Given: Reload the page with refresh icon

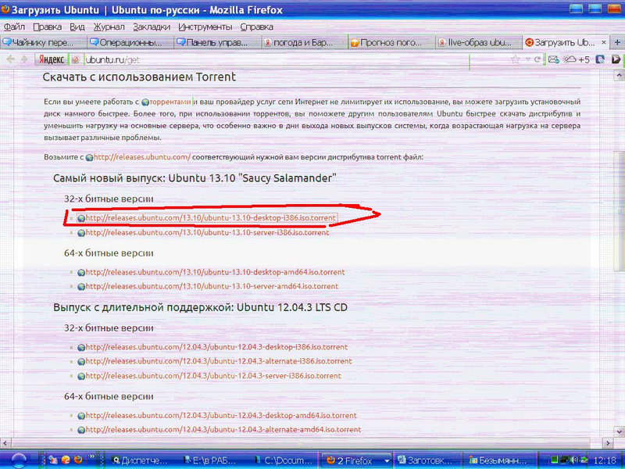Looking at the screenshot, I should pos(538,59).
